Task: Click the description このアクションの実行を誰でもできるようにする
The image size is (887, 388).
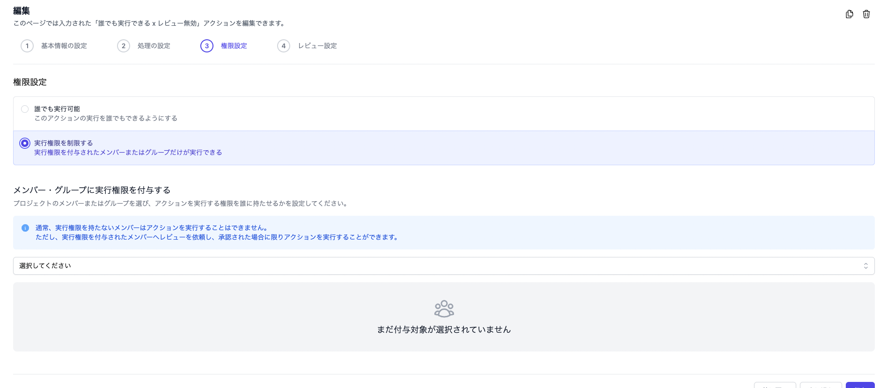Action: coord(106,118)
